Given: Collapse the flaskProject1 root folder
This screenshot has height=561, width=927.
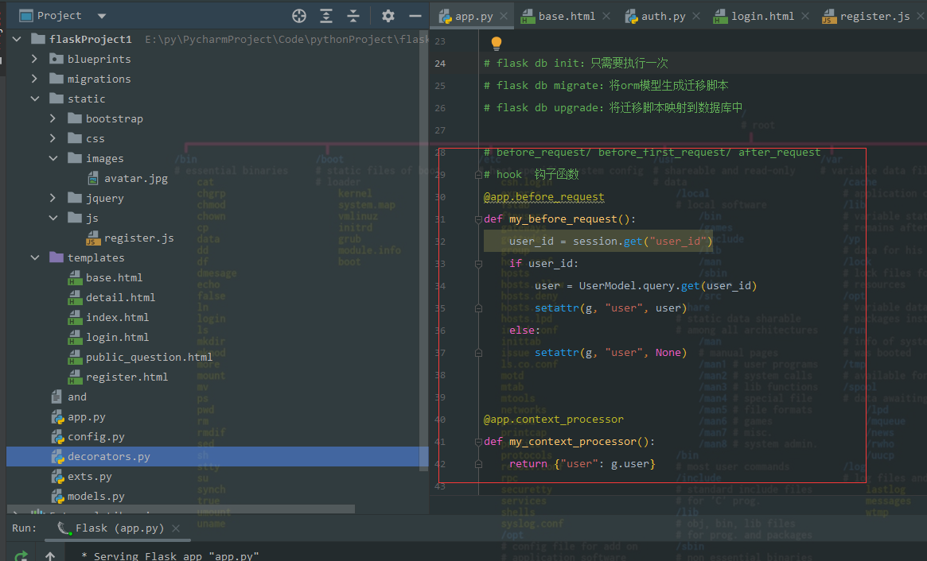Looking at the screenshot, I should click(x=17, y=39).
